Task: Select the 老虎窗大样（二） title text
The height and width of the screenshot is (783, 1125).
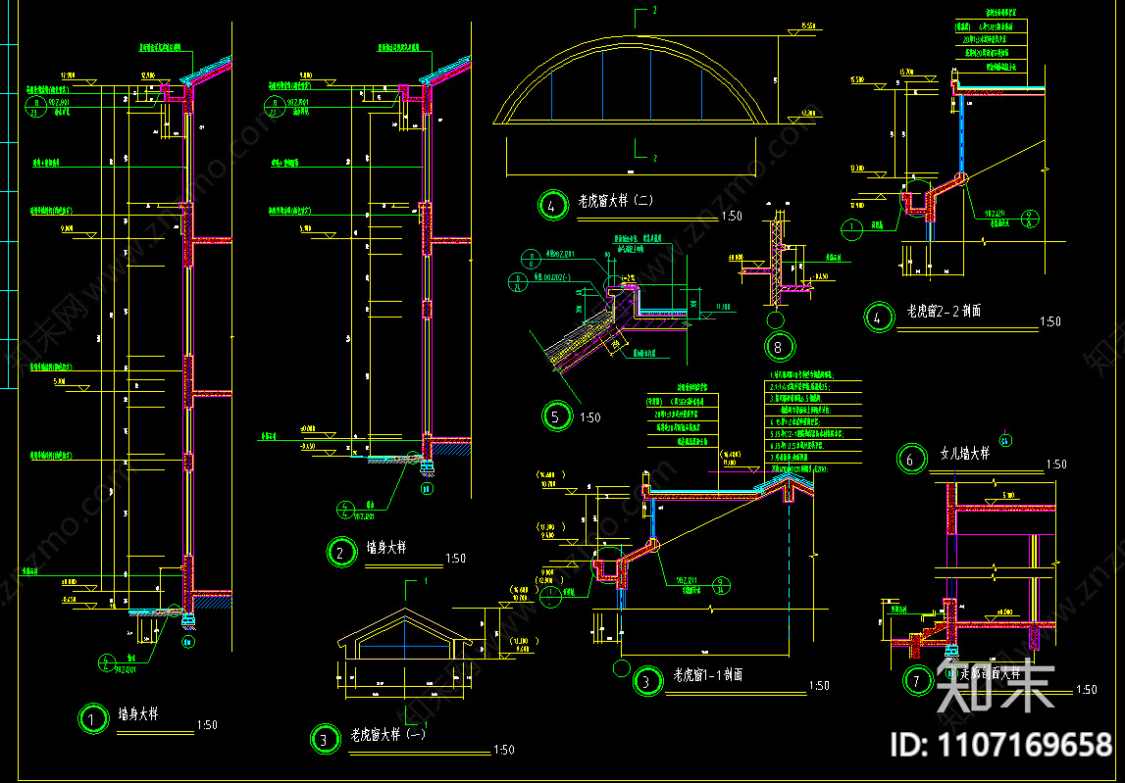Action: tap(616, 202)
